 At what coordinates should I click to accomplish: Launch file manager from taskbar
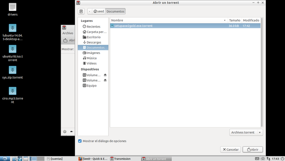click(x=14, y=159)
